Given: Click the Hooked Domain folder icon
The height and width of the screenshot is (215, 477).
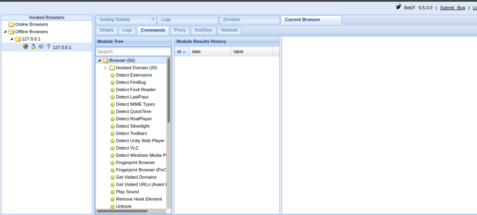Looking at the screenshot, I should [x=112, y=68].
